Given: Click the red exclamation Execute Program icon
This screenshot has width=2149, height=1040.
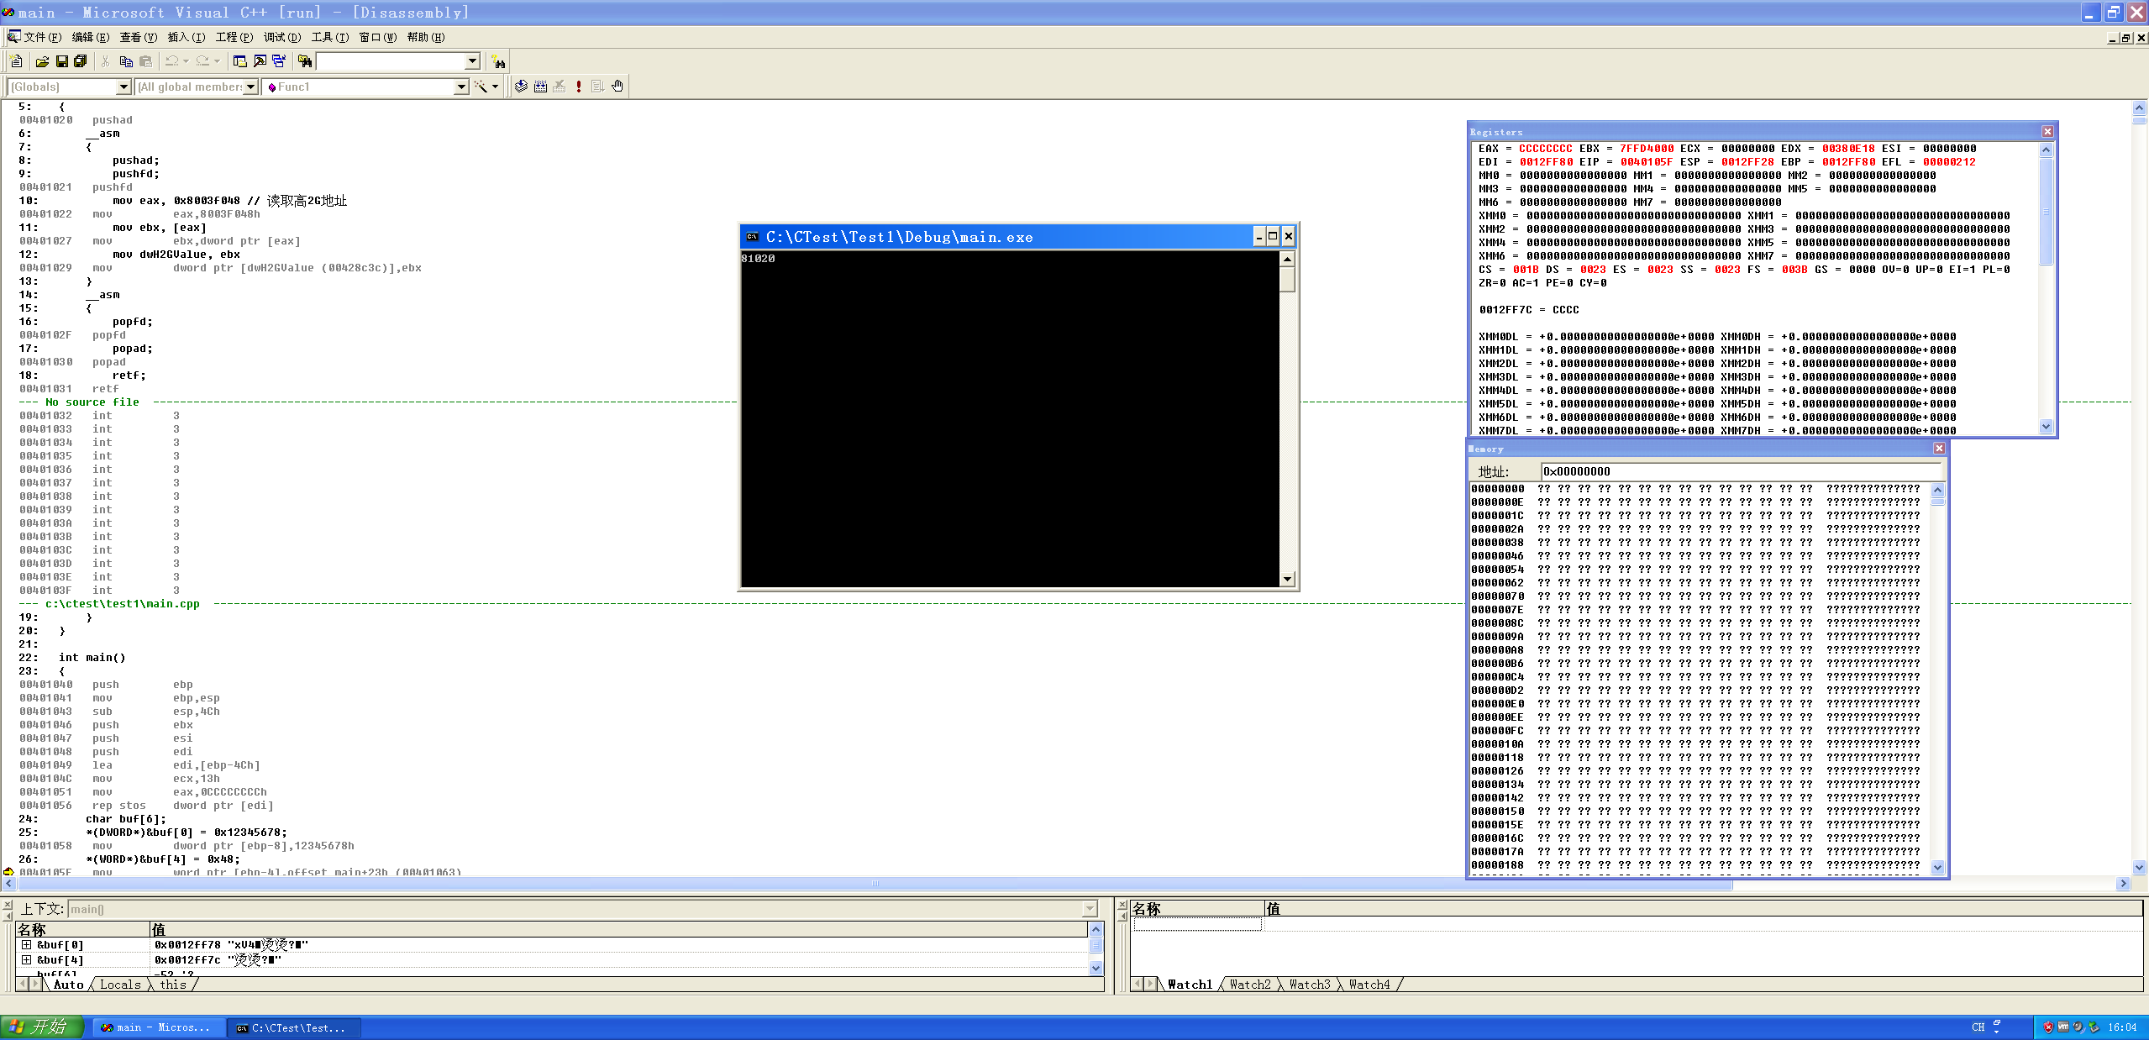Looking at the screenshot, I should point(579,87).
